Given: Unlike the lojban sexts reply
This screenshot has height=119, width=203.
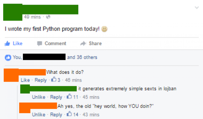Looking at the screenshot, I should point(39,97).
